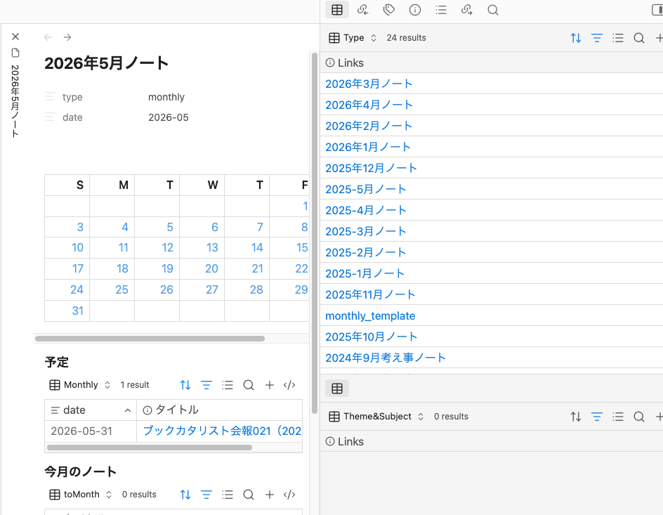
Task: Click code icon in Monthly view toolbar
Action: tap(289, 385)
